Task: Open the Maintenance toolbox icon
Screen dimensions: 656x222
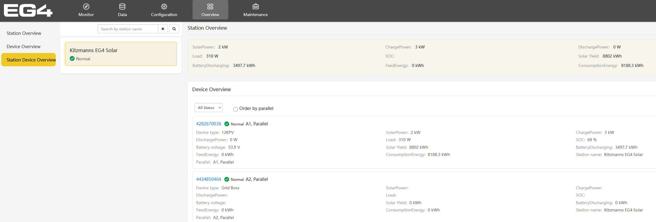Action: pyautogui.click(x=256, y=7)
